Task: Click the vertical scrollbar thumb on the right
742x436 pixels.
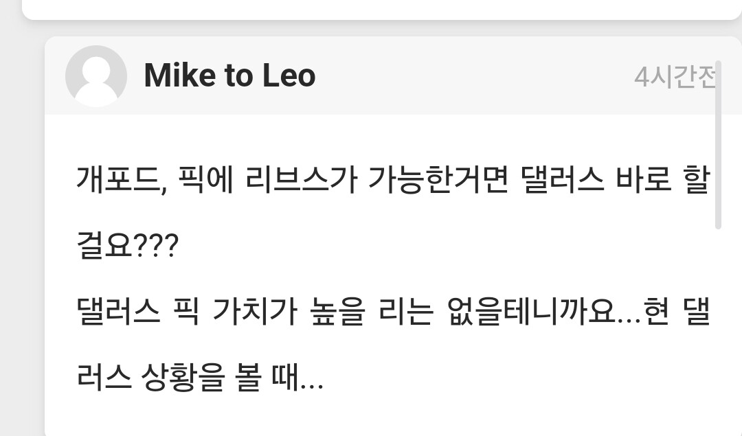Action: [x=718, y=144]
